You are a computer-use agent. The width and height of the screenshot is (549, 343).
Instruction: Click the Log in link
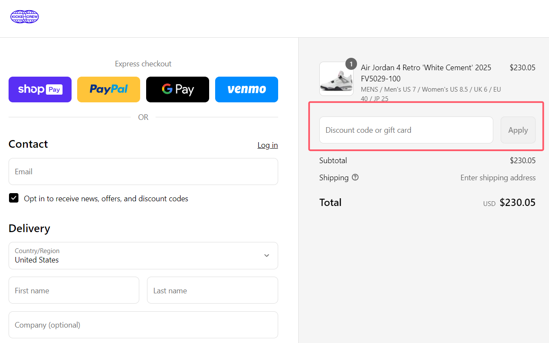(267, 145)
